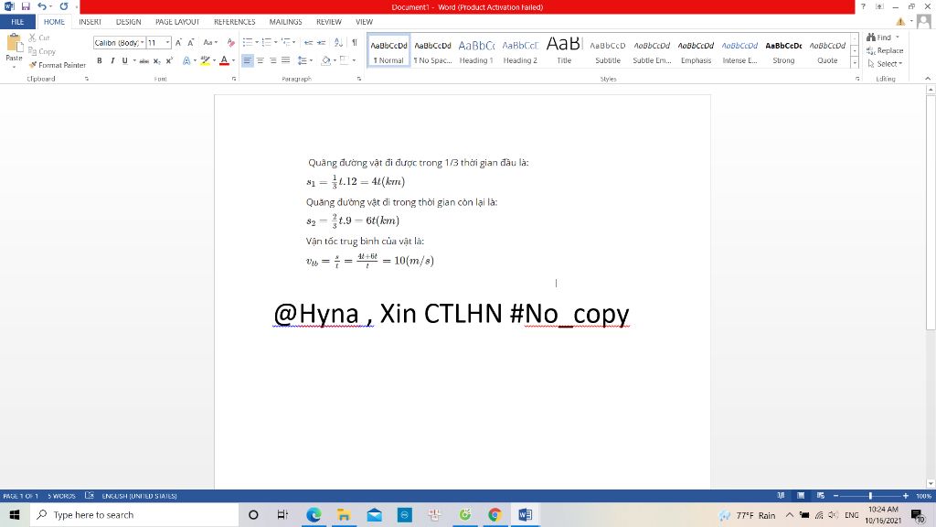Click the Type here to search box

134,514
